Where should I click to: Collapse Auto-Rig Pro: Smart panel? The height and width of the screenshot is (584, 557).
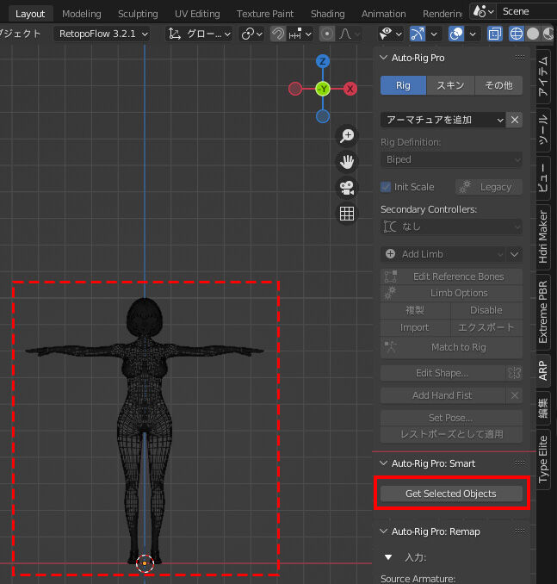383,463
